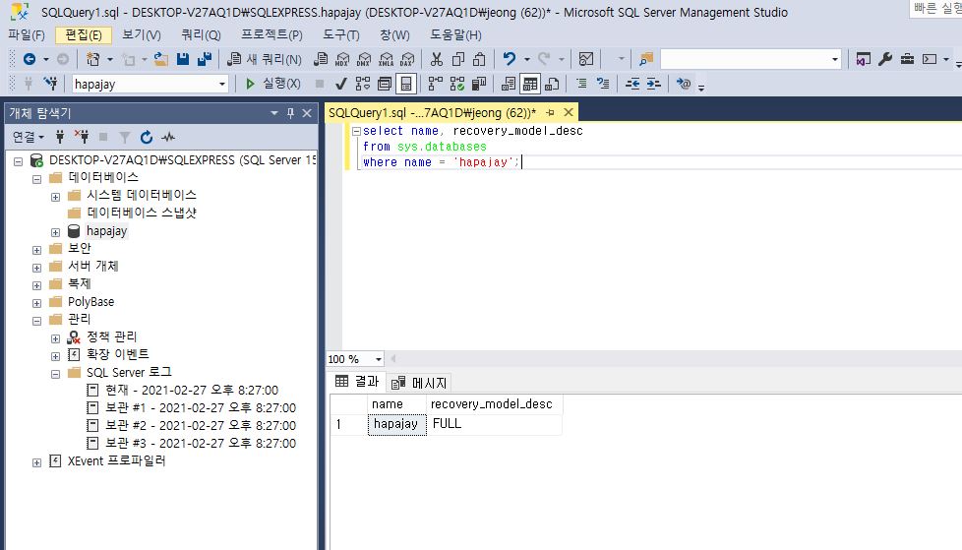Click the FULL result cell
The image size is (962, 550).
(495, 424)
